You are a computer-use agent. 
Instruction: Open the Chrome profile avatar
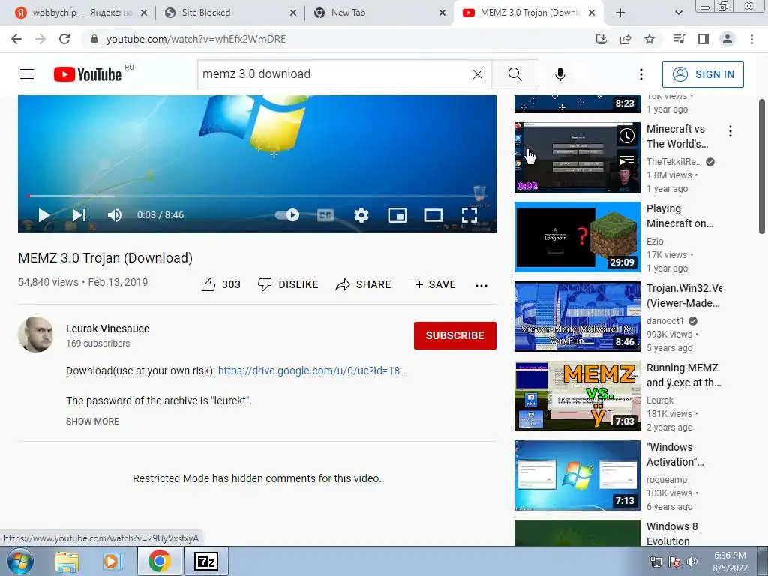727,39
